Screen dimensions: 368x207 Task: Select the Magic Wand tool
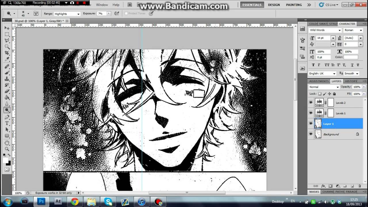point(7,47)
